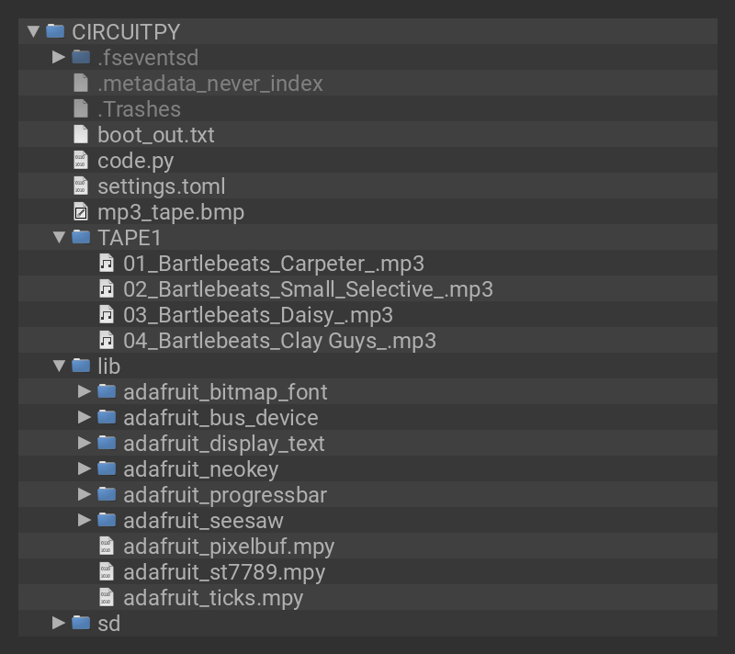The width and height of the screenshot is (735, 654).
Task: Click the code.py file icon
Action: 81,160
